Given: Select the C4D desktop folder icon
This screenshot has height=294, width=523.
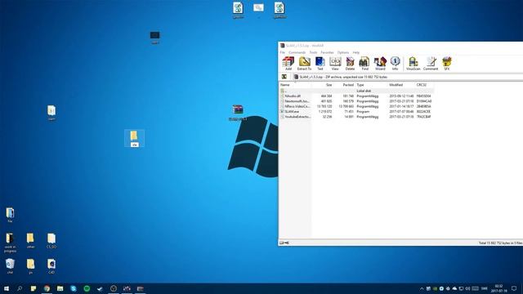Looking at the screenshot, I should [51, 266].
